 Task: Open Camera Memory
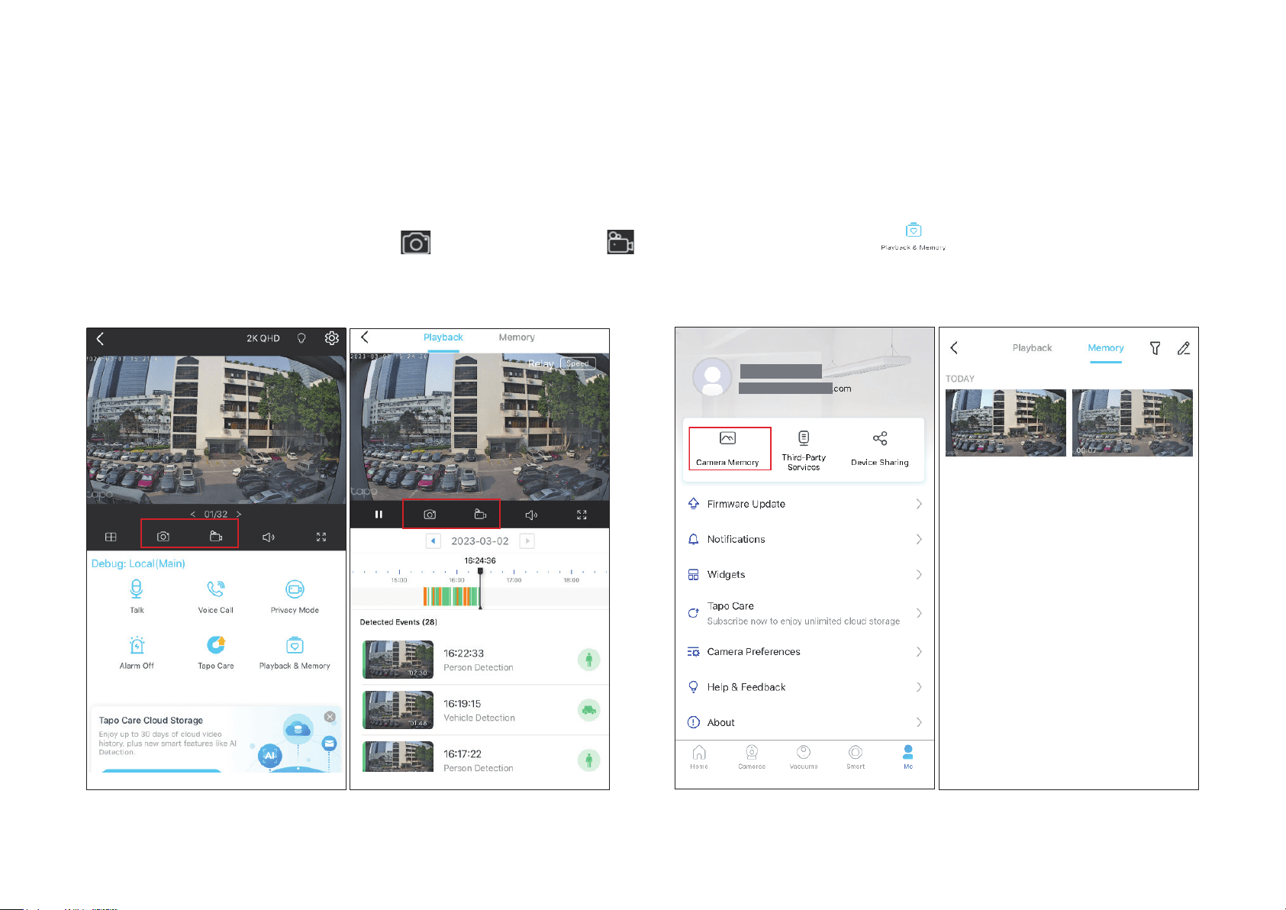pos(728,449)
